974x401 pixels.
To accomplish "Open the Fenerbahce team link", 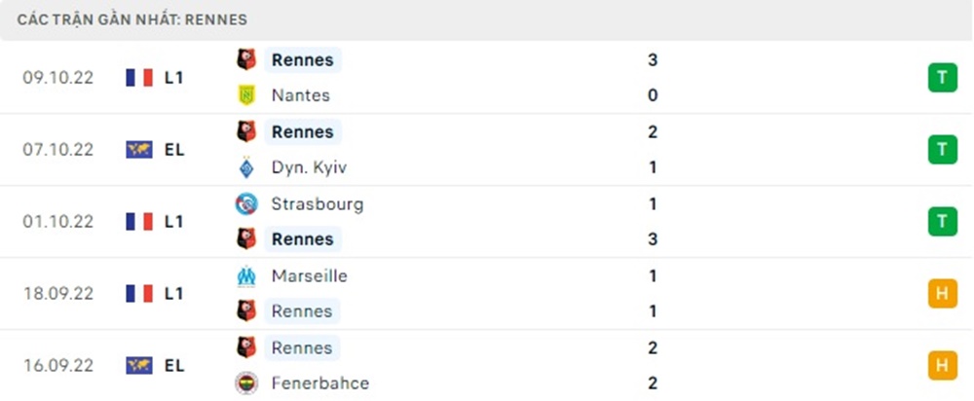I will tap(320, 383).
